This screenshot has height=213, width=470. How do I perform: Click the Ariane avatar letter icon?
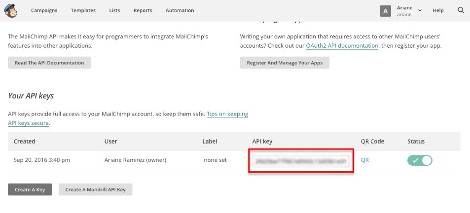[x=386, y=11]
